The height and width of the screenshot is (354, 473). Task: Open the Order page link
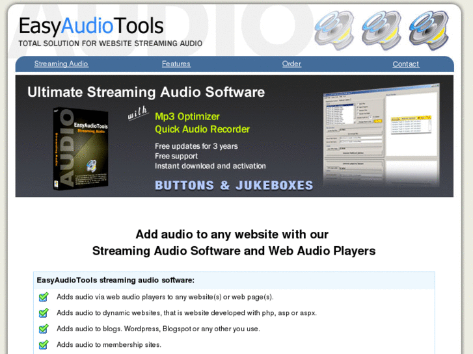pos(291,64)
